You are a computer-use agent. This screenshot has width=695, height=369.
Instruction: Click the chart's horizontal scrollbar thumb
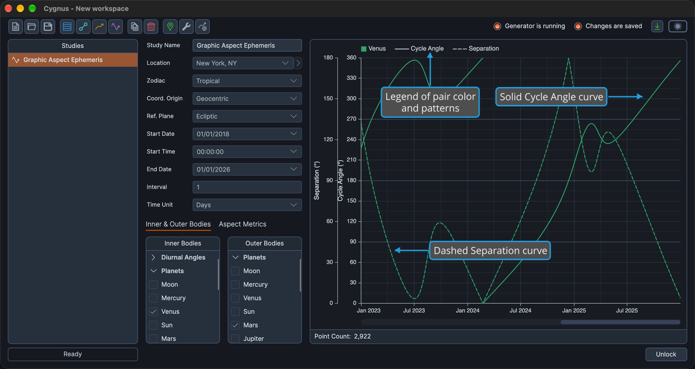coord(620,322)
